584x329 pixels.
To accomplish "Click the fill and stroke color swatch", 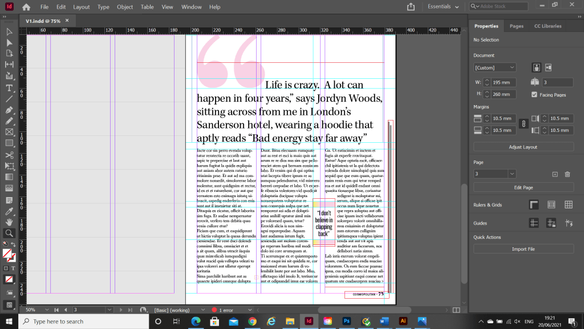I will 7,254.
